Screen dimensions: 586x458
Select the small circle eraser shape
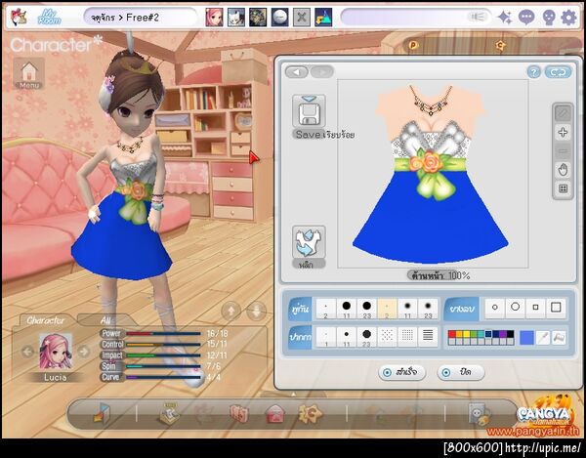495,308
